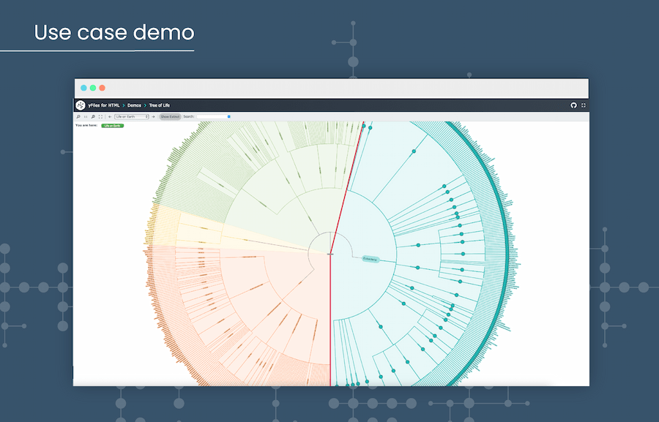Click the yFiles logo icon

(81, 105)
